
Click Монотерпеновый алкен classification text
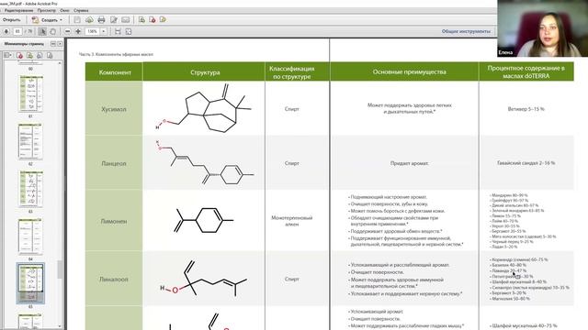pos(292,221)
